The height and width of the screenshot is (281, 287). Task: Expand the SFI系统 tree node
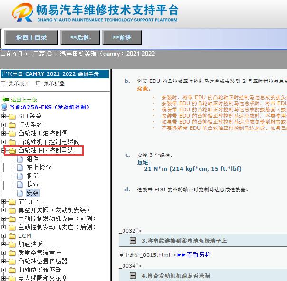tap(3, 116)
